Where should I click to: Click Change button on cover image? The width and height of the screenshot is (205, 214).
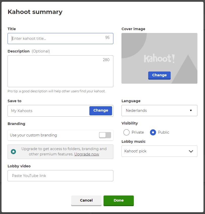(x=159, y=75)
